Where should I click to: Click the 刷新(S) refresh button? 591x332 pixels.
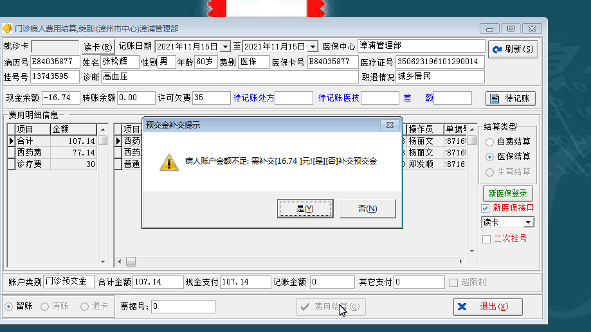(513, 49)
